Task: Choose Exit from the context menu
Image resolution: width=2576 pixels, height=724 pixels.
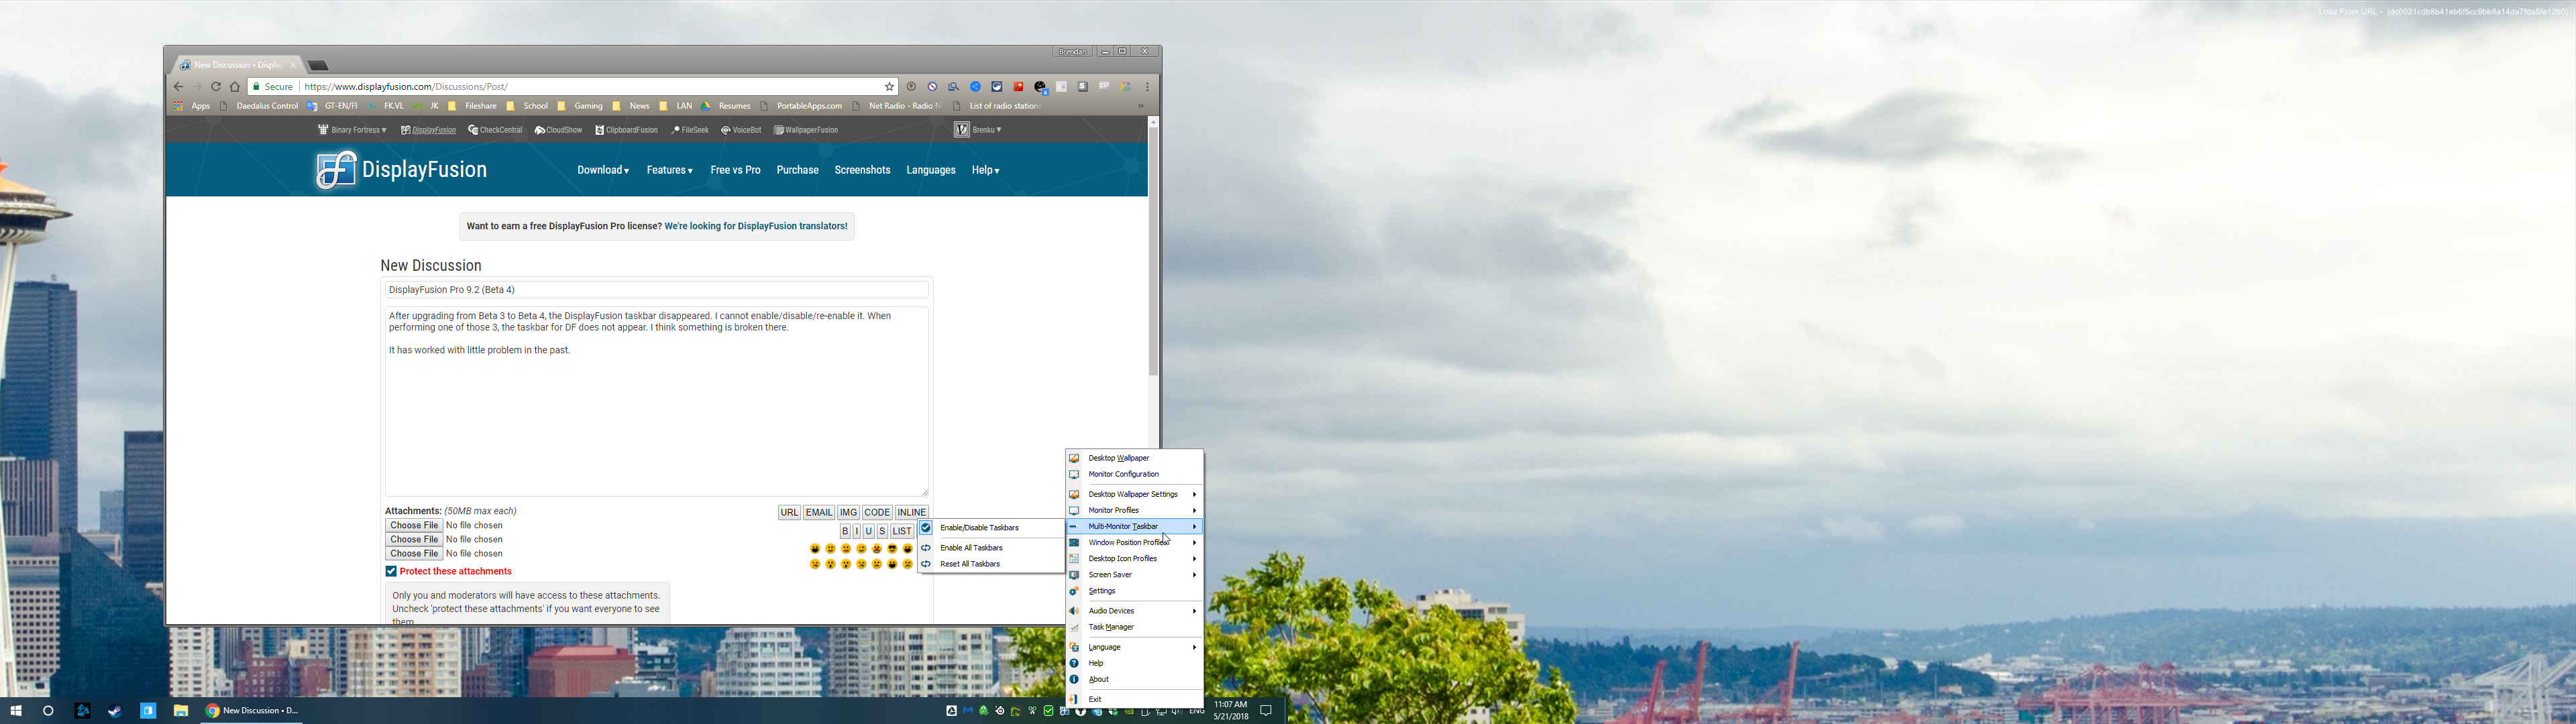Action: pyautogui.click(x=1095, y=699)
